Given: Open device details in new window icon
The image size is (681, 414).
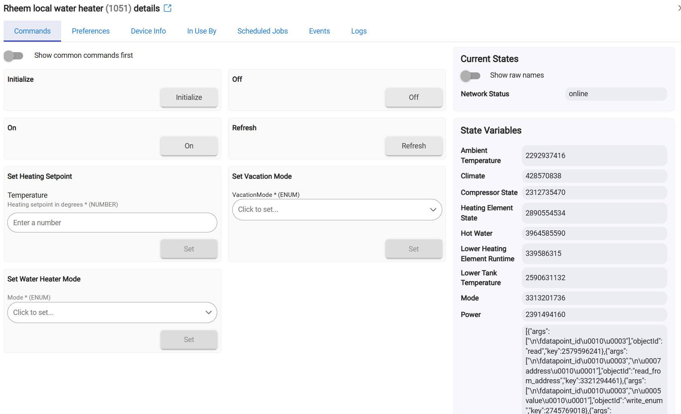Looking at the screenshot, I should (168, 8).
